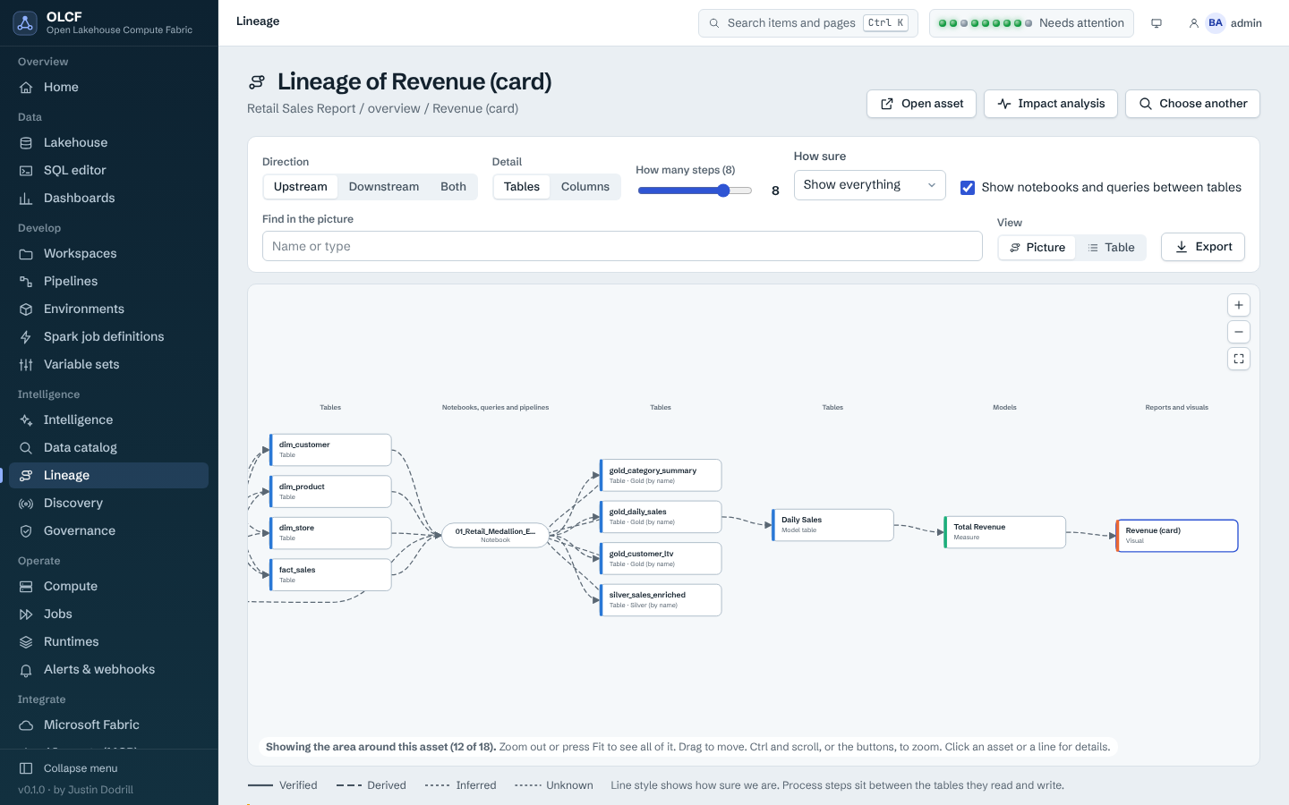Open the Lakehouse page icon

[x=26, y=142]
